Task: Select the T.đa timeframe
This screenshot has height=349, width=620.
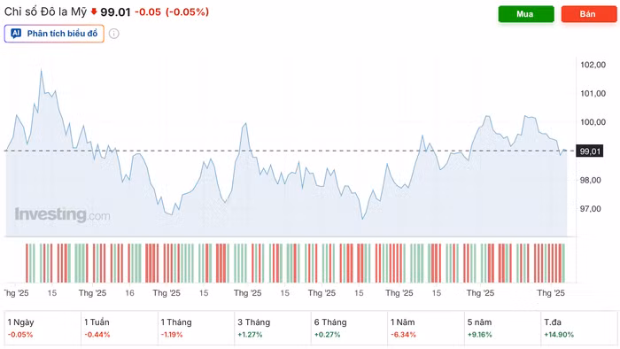Action: 579,328
